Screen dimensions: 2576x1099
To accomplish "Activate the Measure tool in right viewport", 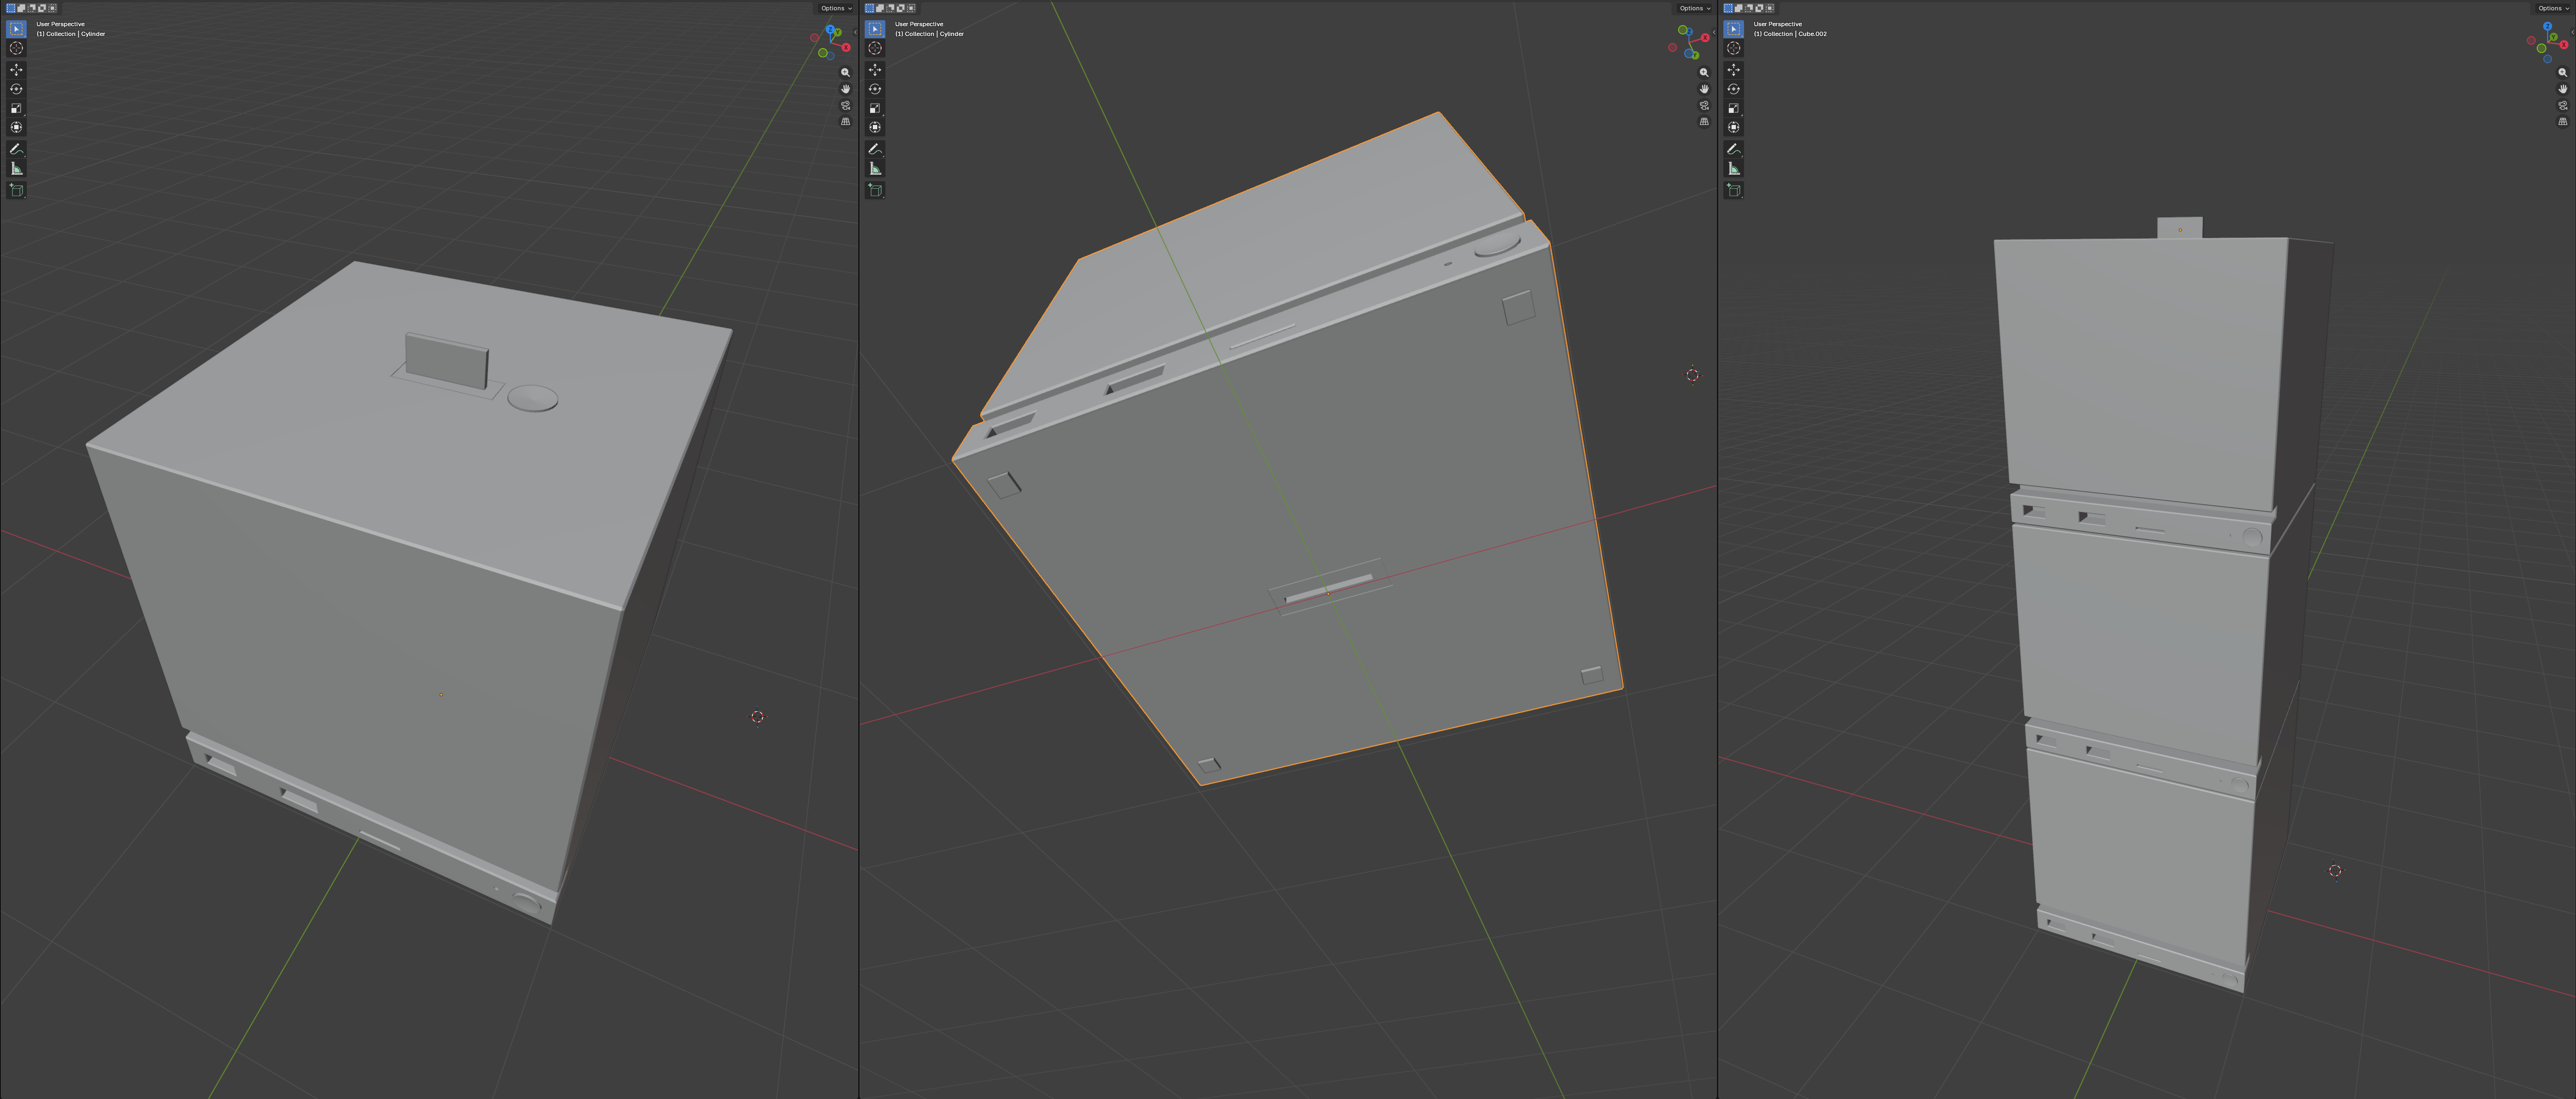I will [1733, 169].
